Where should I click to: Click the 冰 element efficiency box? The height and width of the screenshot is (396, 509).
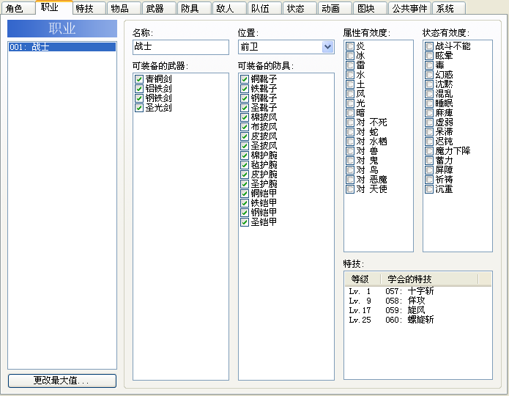click(350, 56)
